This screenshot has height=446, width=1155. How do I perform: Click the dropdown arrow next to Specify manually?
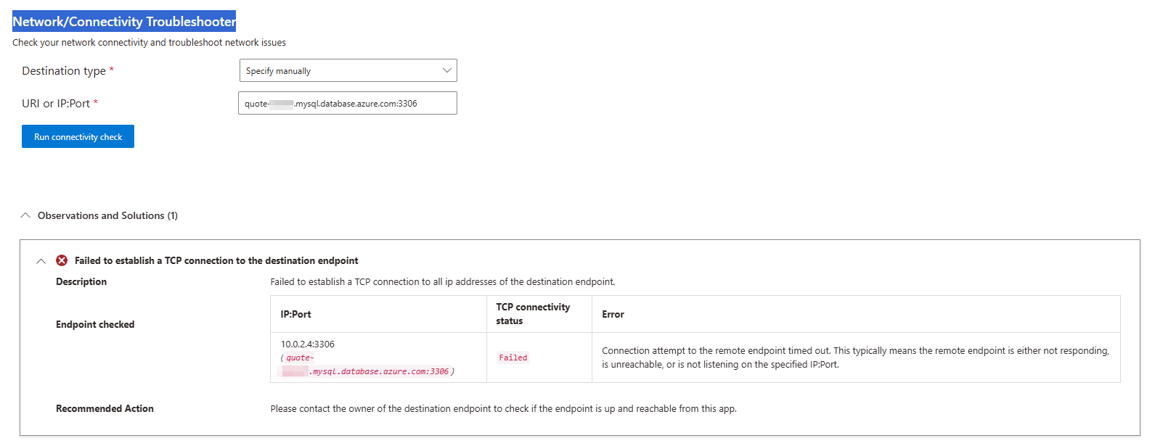click(446, 70)
